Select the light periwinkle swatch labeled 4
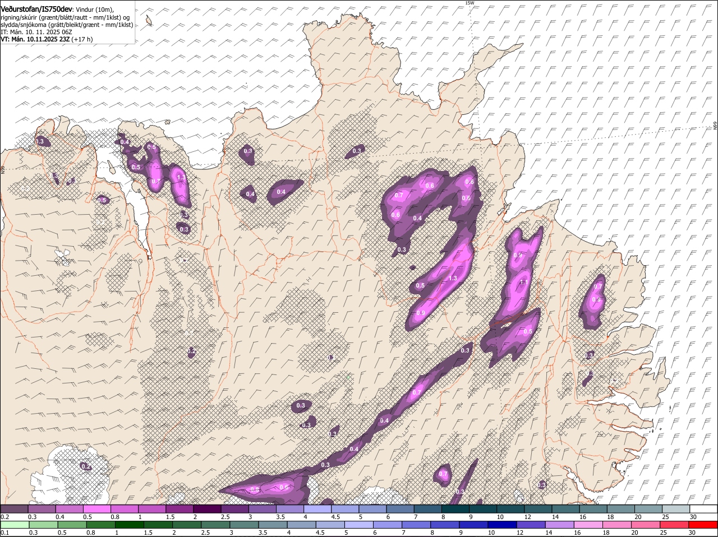The image size is (718, 537). point(317,508)
